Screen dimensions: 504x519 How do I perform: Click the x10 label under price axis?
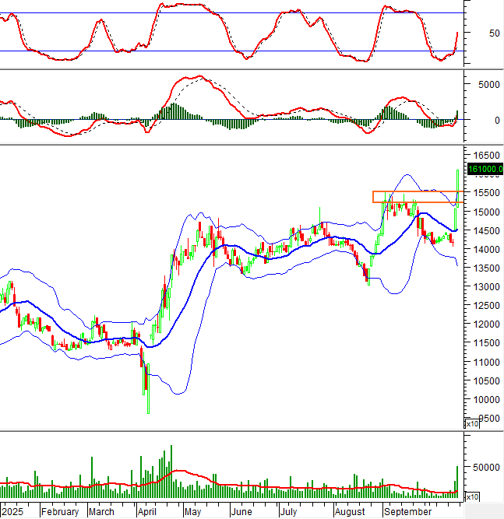pos(472,424)
